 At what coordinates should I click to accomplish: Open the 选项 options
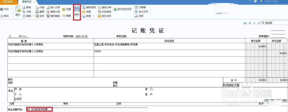(139, 16)
